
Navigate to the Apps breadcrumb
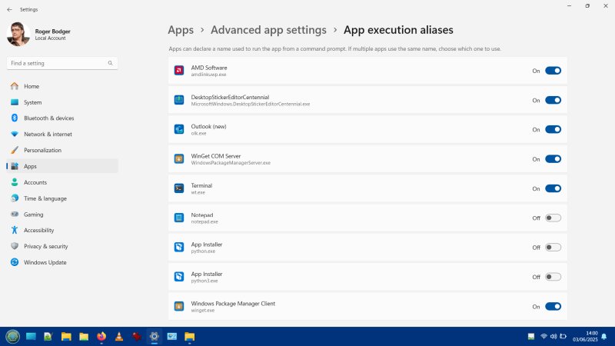click(x=181, y=30)
